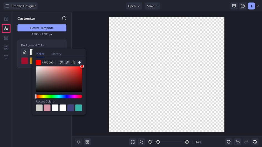Activate the eyedropper tool
This screenshot has height=147, width=262.
point(67,63)
